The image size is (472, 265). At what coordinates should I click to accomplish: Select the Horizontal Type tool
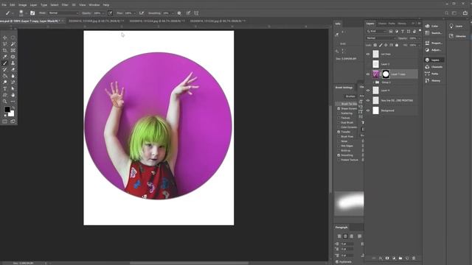point(5,88)
